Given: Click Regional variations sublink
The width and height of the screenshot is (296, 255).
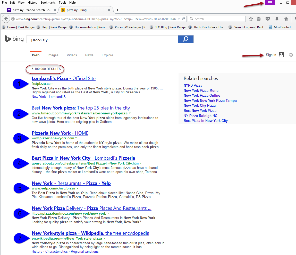Looking at the screenshot, I should tap(84, 252).
